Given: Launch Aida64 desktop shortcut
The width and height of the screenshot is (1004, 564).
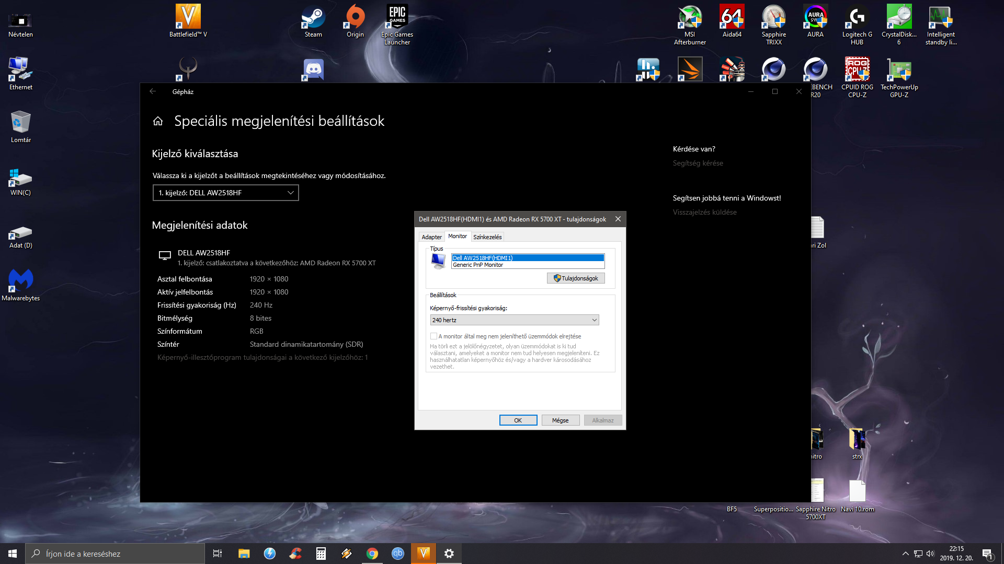Looking at the screenshot, I should coord(732,21).
